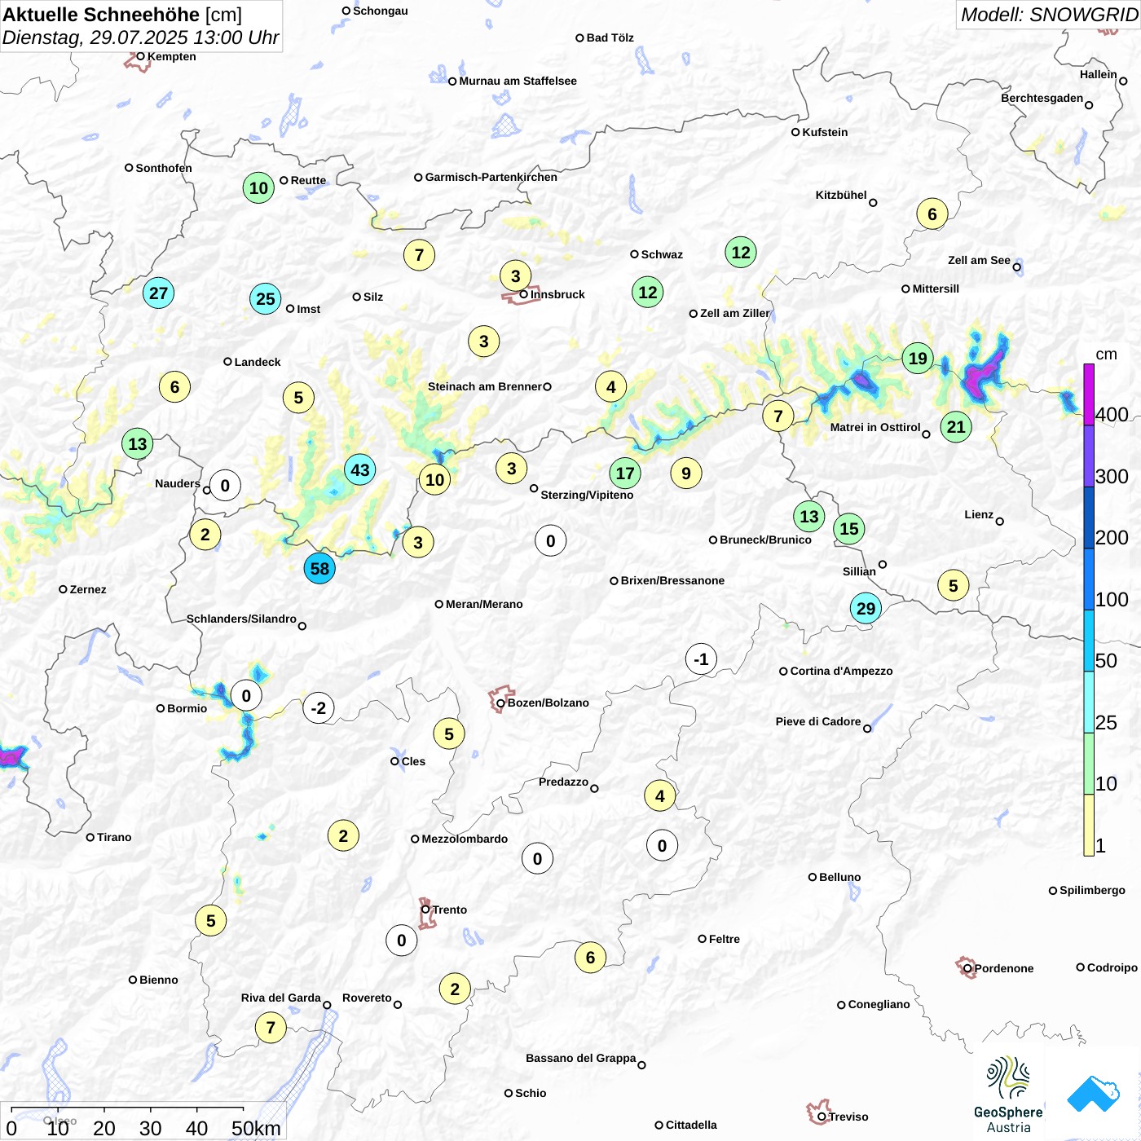Click the 25 cm light cyan legend color
The image size is (1141, 1141).
[x=1089, y=703]
